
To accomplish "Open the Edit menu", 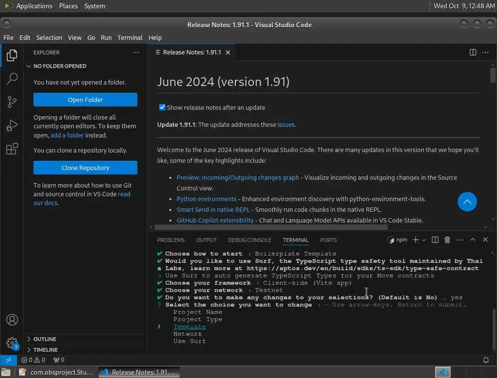I will pos(25,37).
